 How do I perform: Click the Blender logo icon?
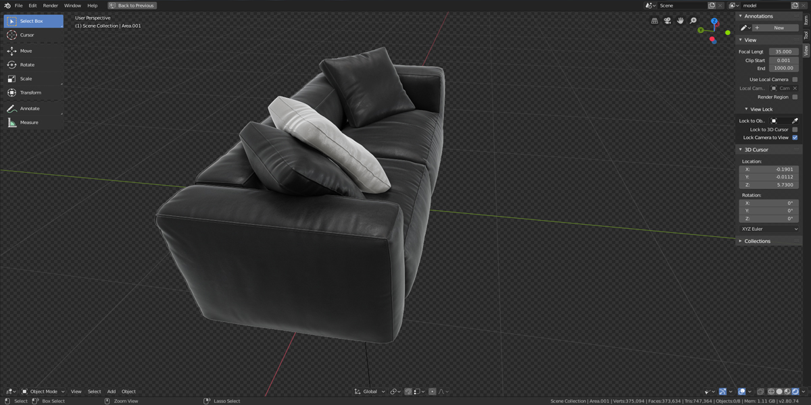point(7,5)
